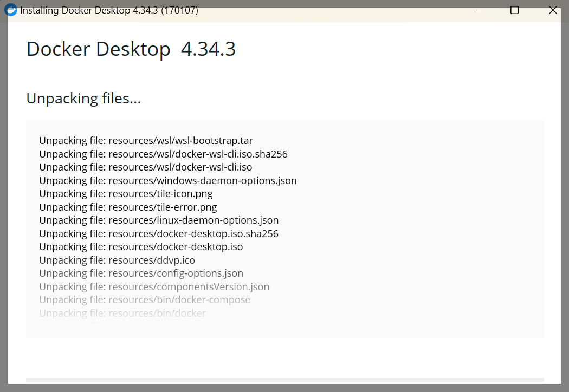Click the 'Installing Docker Desktop 4.34.3 (170107)' title text
Viewport: 569px width, 392px height.
coord(109,10)
